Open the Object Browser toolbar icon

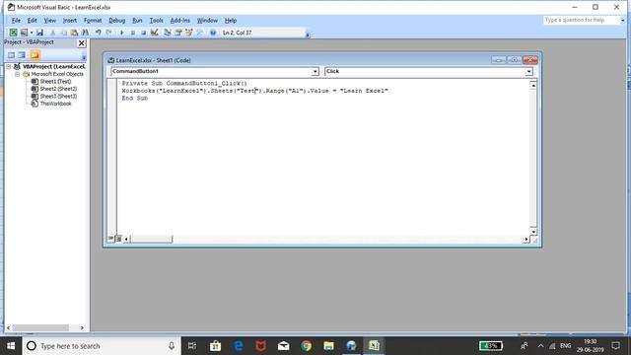point(188,33)
